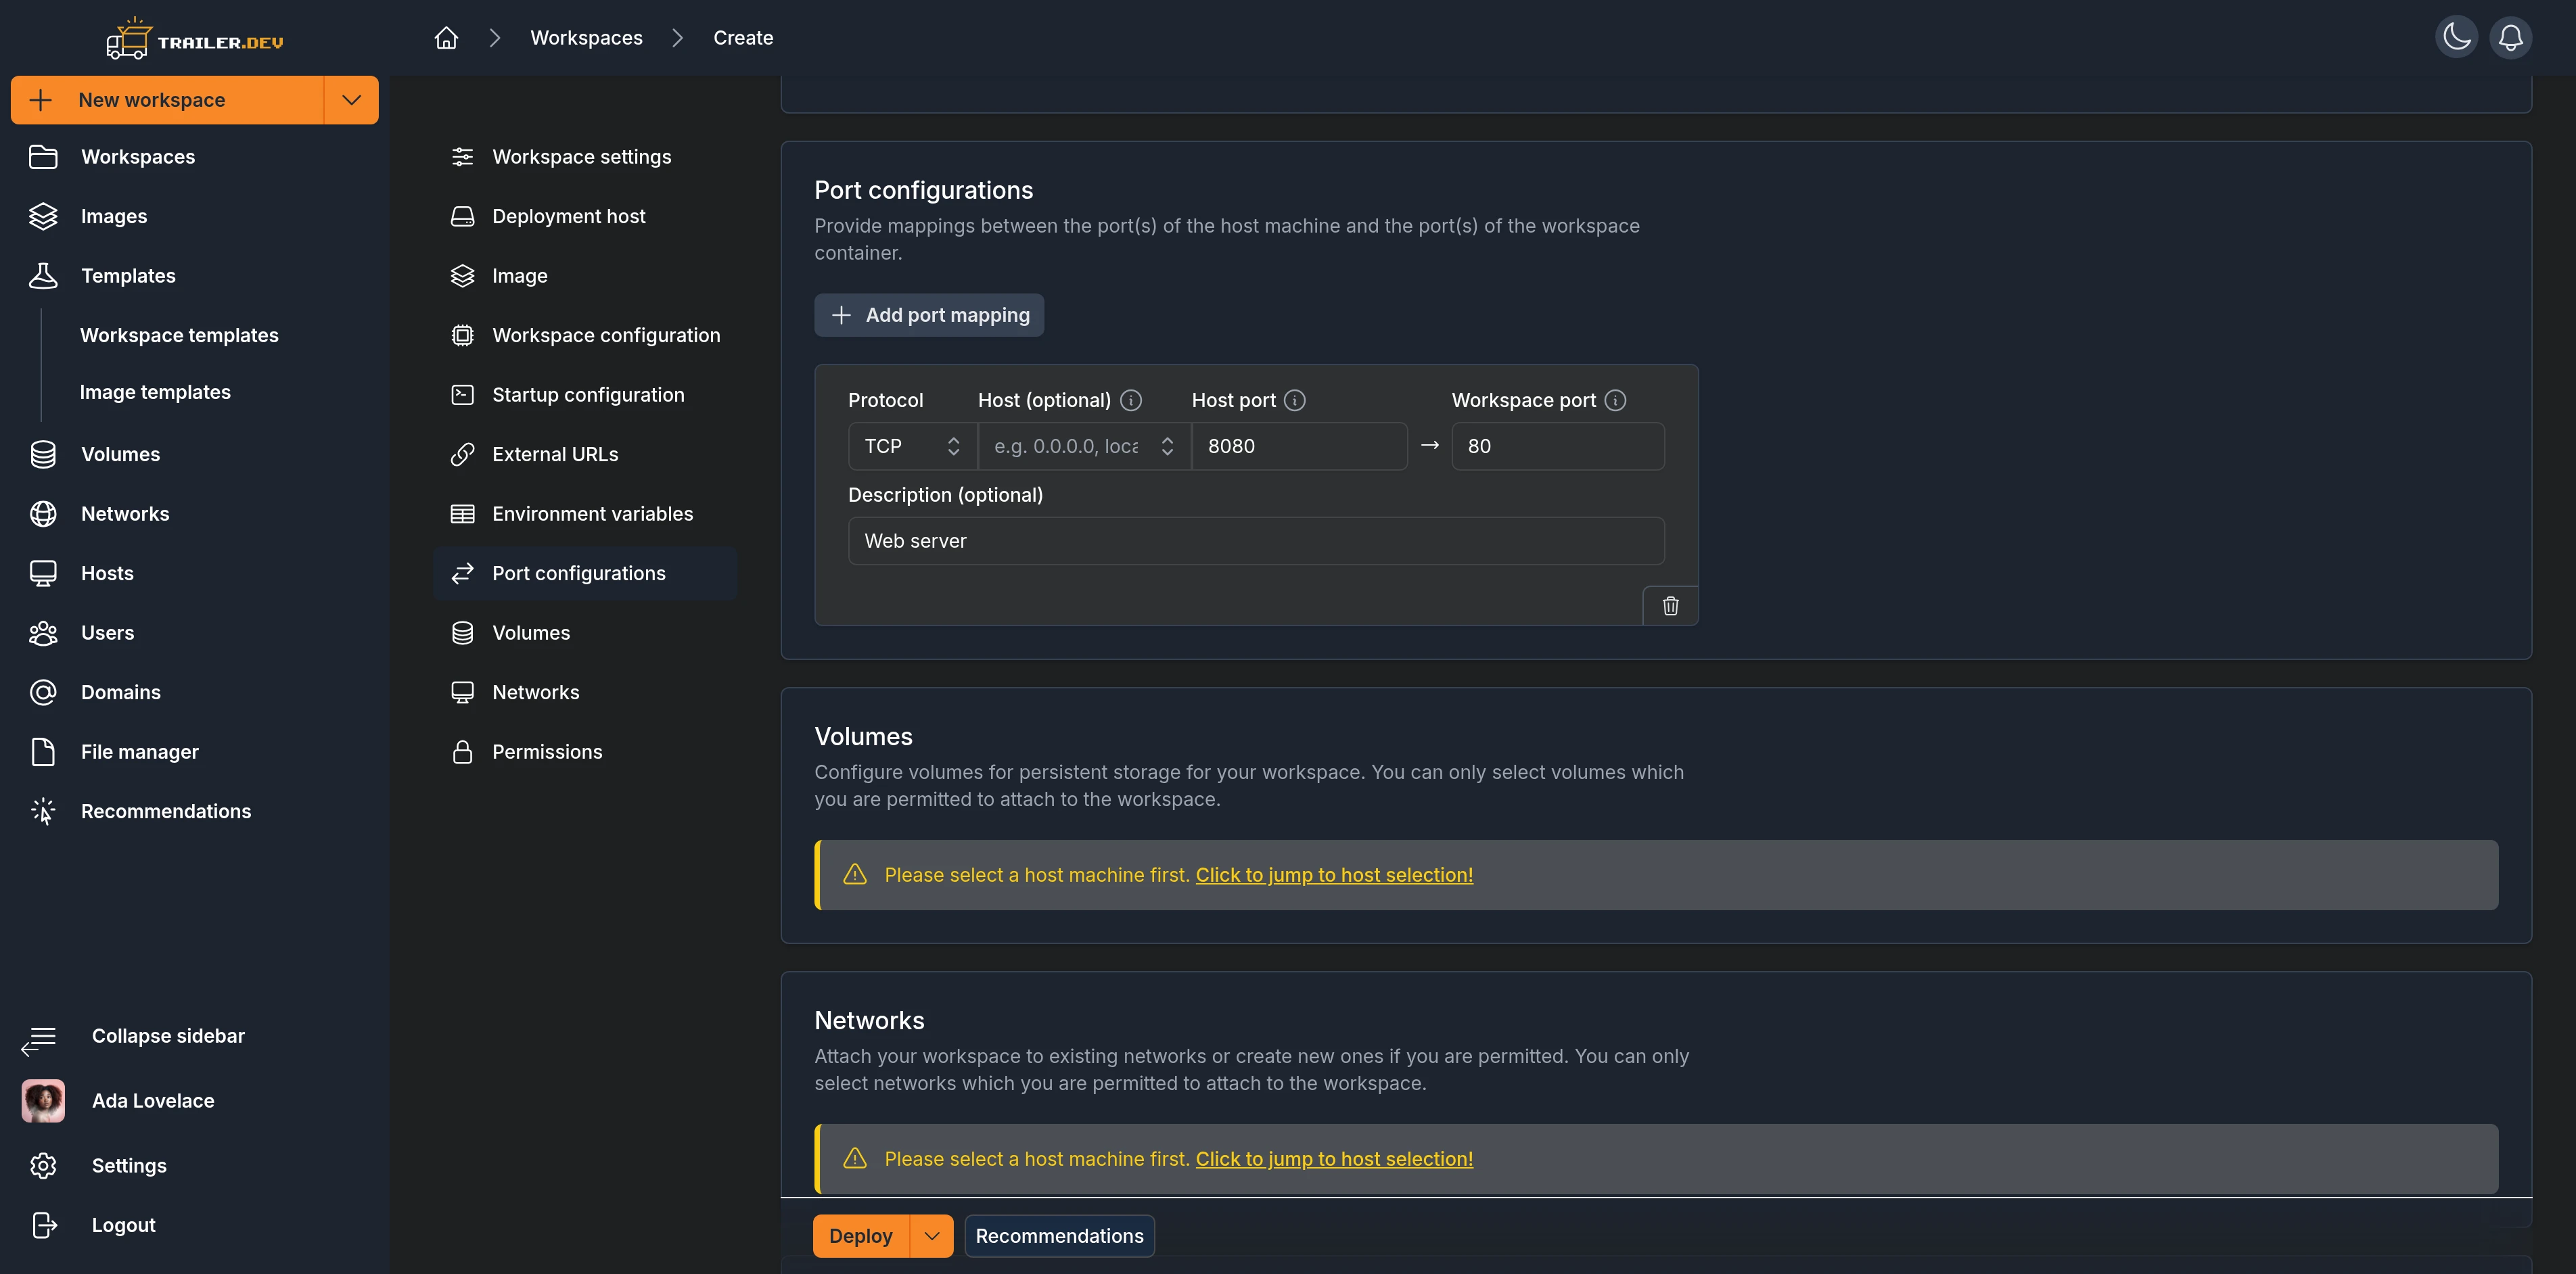Click the host selection link under Volumes
Image resolution: width=2576 pixels, height=1274 pixels.
(x=1334, y=875)
